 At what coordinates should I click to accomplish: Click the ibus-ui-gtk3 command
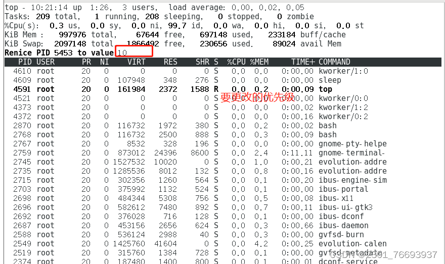(345, 207)
